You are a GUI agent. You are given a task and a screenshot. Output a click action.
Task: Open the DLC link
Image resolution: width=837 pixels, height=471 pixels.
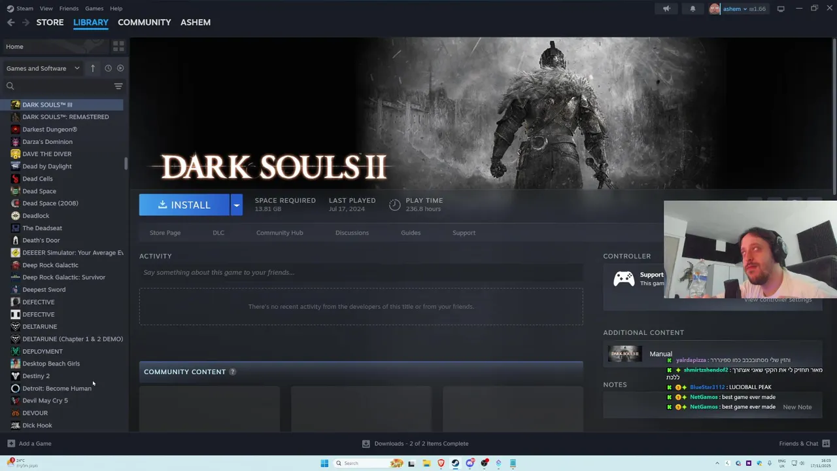[x=218, y=233]
